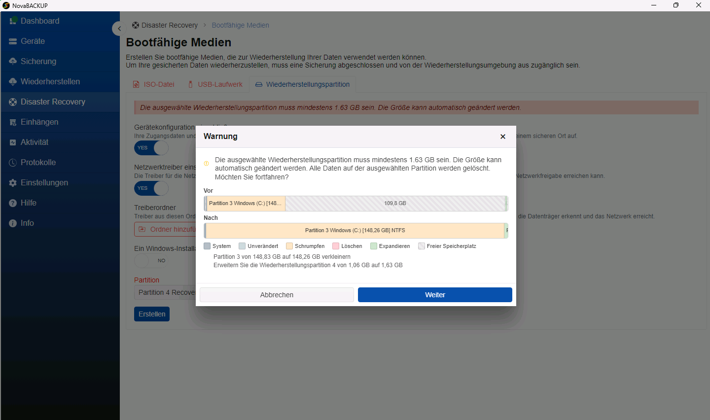Click the Wiederherstellungspartition tab drive icon
This screenshot has height=420, width=710.
[259, 84]
